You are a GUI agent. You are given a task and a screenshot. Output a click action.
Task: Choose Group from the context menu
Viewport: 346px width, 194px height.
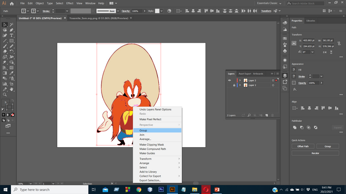coord(157,130)
